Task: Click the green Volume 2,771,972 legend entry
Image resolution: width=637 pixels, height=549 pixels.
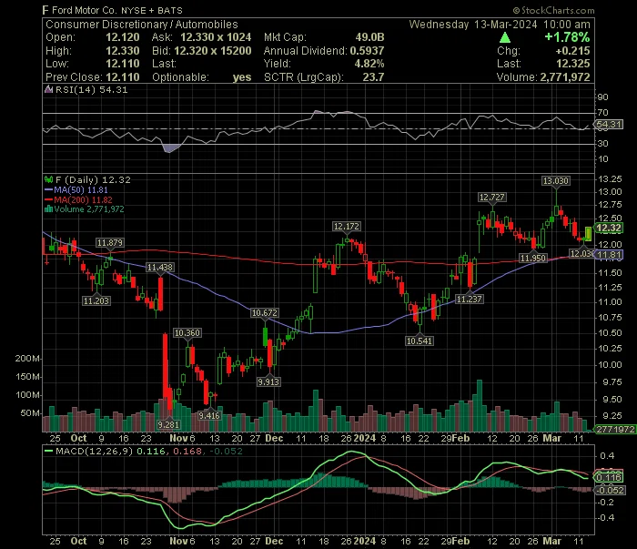Action: 89,208
